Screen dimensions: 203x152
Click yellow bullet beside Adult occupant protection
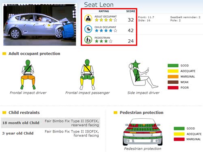click(4, 54)
